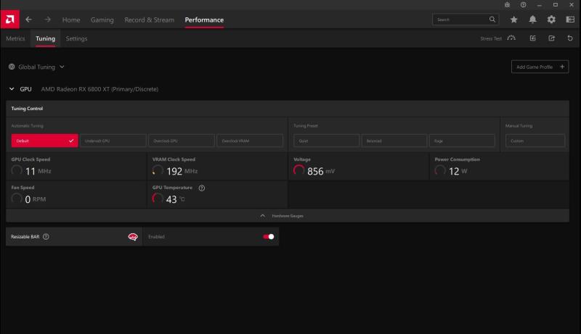The image size is (581, 334).
Task: Click the import tuning profile icon
Action: point(533,38)
